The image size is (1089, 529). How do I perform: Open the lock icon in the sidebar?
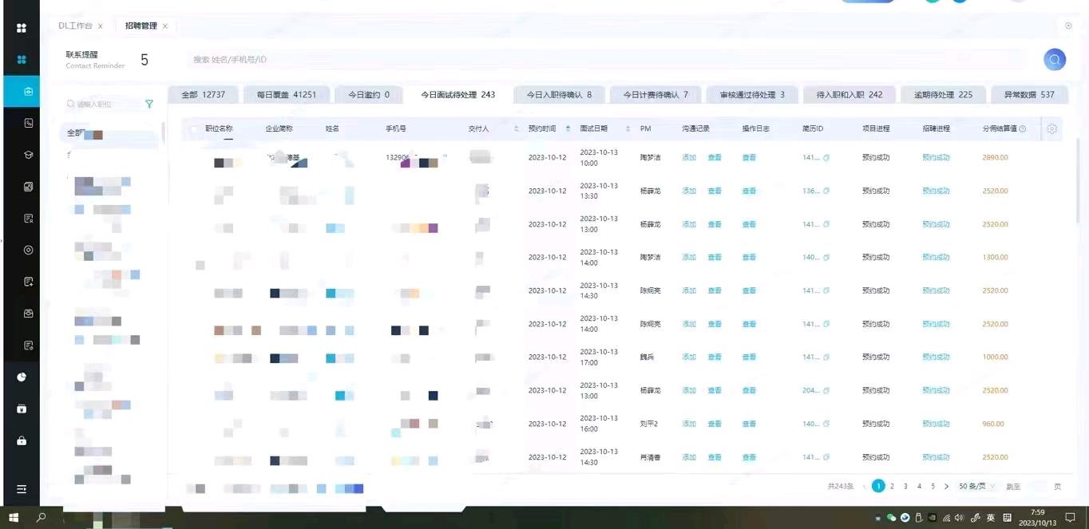coord(22,440)
